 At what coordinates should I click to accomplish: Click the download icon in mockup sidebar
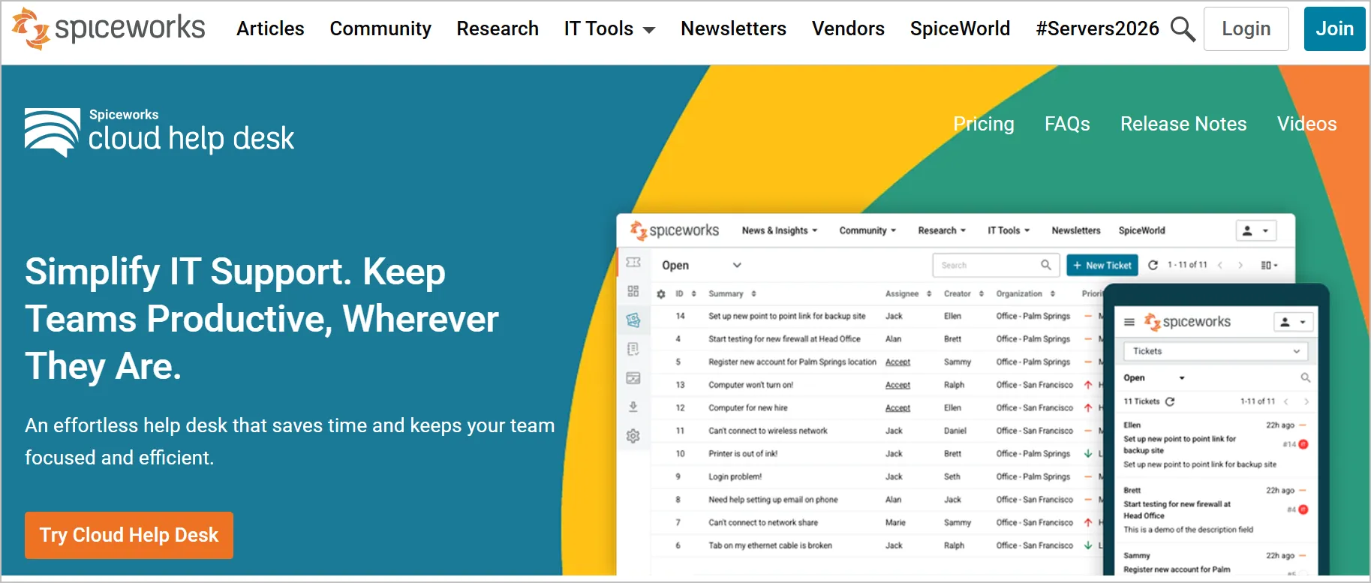pos(633,407)
